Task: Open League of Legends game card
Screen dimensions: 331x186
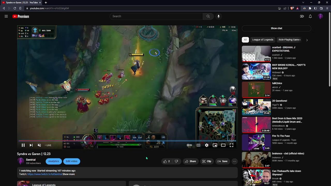Action: coord(71,184)
